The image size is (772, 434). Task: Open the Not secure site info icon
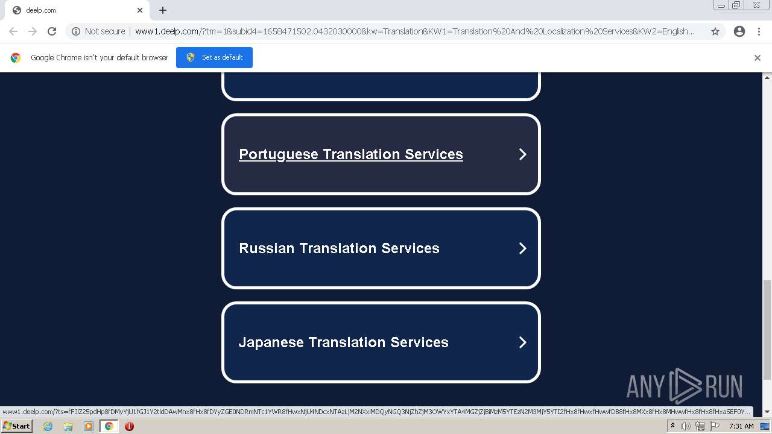click(76, 31)
